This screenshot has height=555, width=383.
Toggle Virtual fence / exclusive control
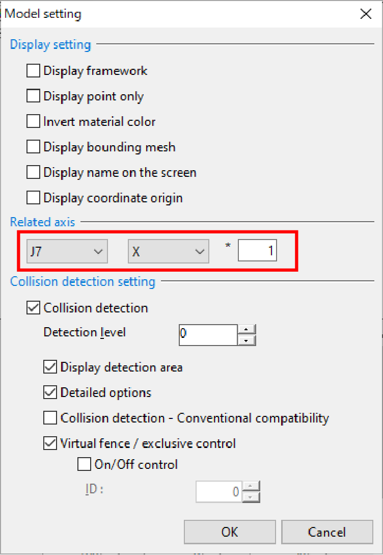coord(50,444)
